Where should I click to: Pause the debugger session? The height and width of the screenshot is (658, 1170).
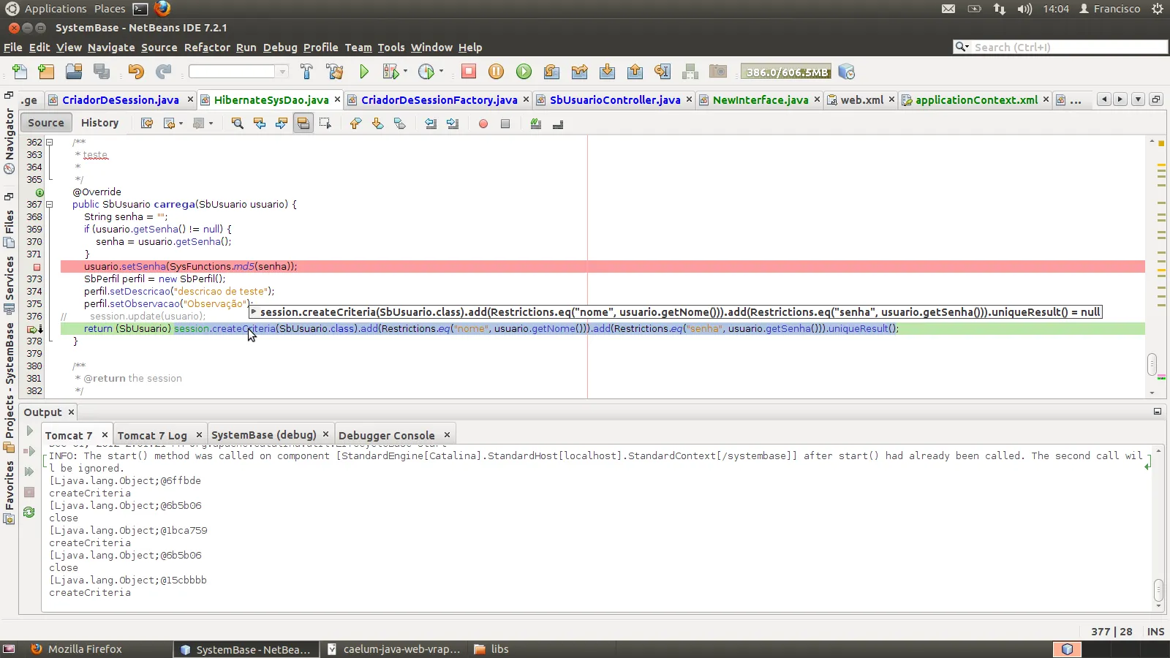tap(496, 72)
